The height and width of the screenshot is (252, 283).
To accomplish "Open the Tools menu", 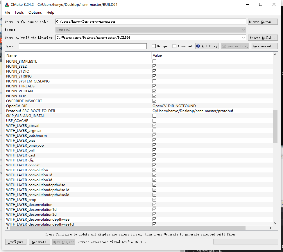I will pos(19,12).
